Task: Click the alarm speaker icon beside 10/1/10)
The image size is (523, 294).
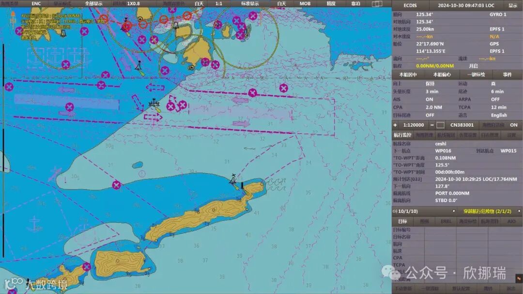Action: [395, 211]
